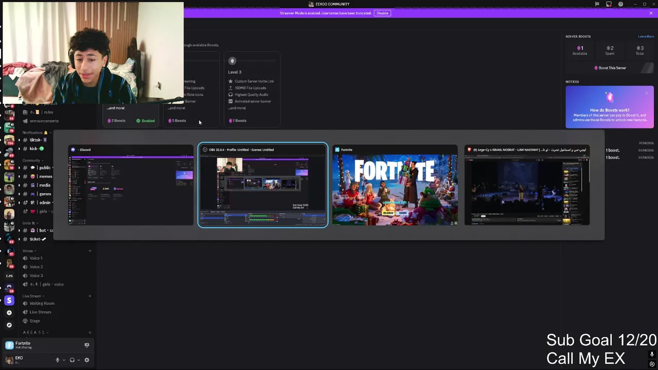This screenshot has height=370, width=658.
Task: Switch to the Discord window thumbnail
Action: pos(131,185)
